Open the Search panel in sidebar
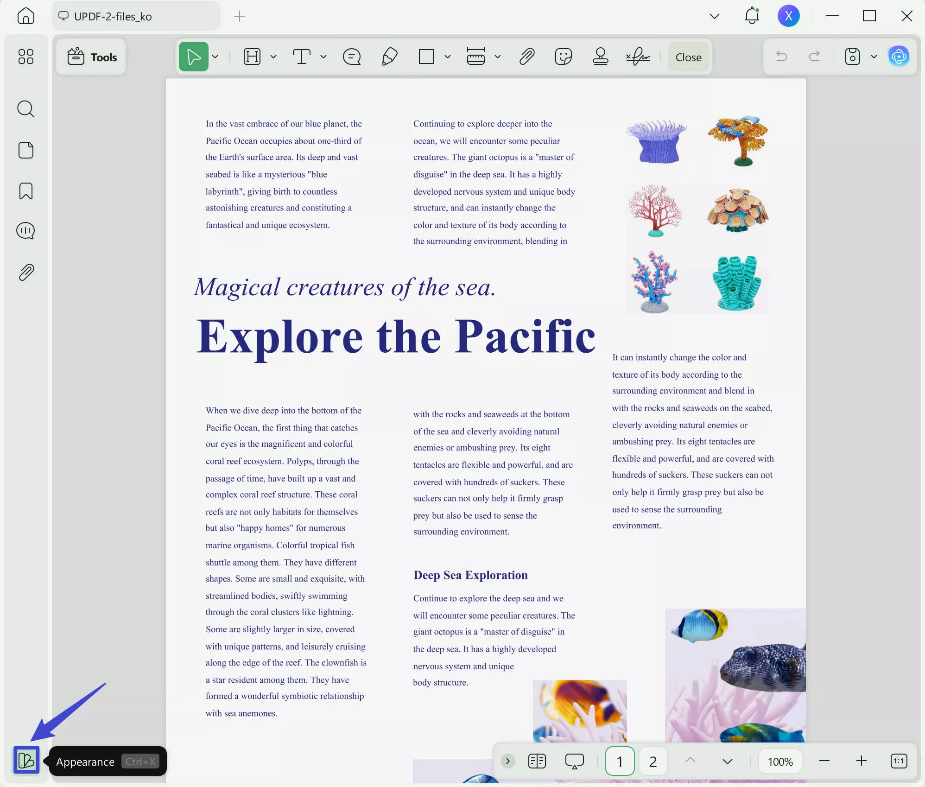Screen dimensions: 925x787 click(x=26, y=109)
